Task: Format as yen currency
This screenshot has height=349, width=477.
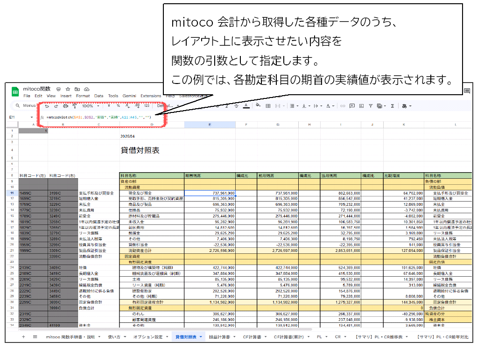Action: (x=108, y=106)
